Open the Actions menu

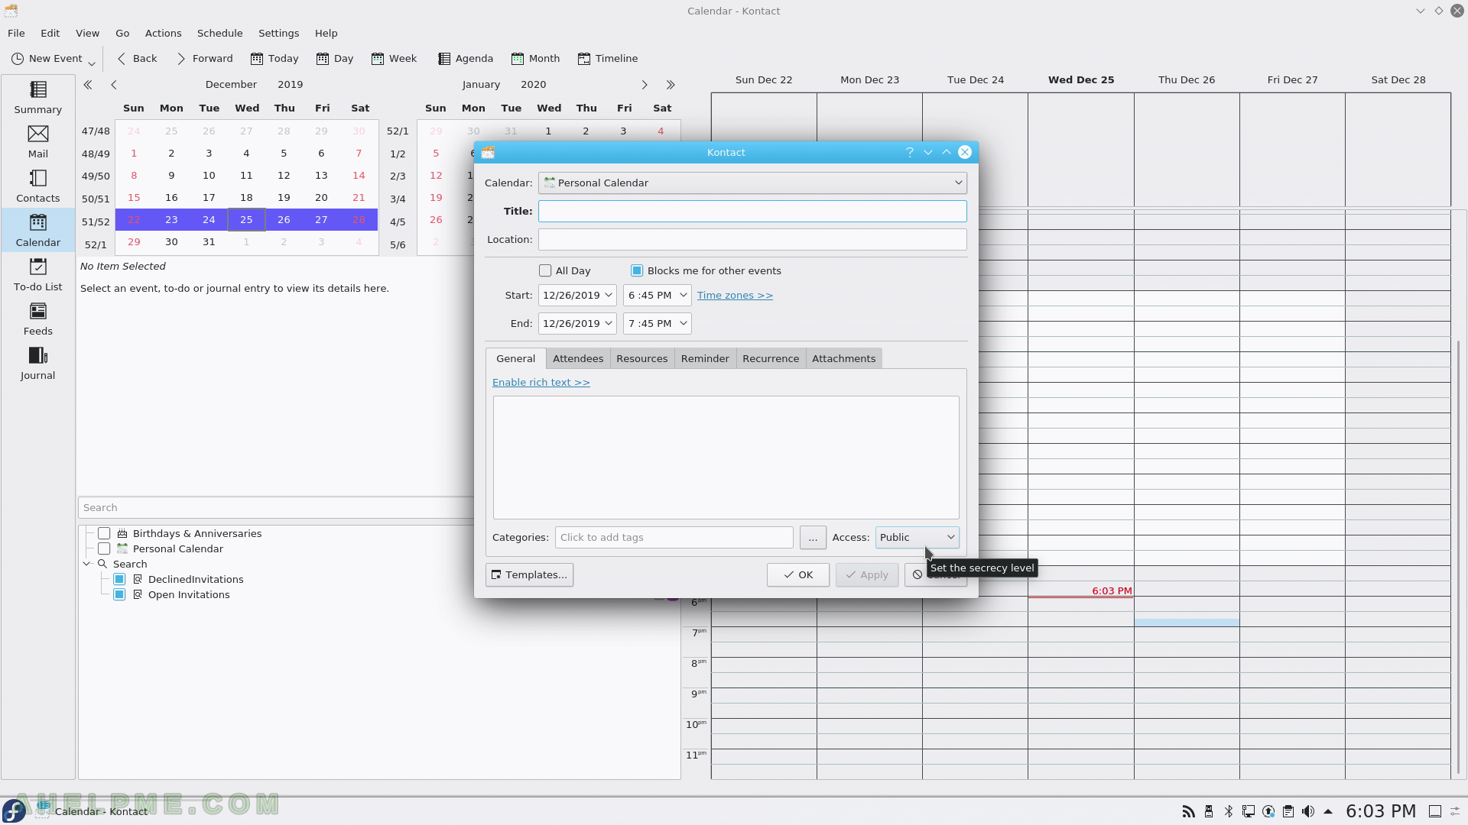(164, 33)
